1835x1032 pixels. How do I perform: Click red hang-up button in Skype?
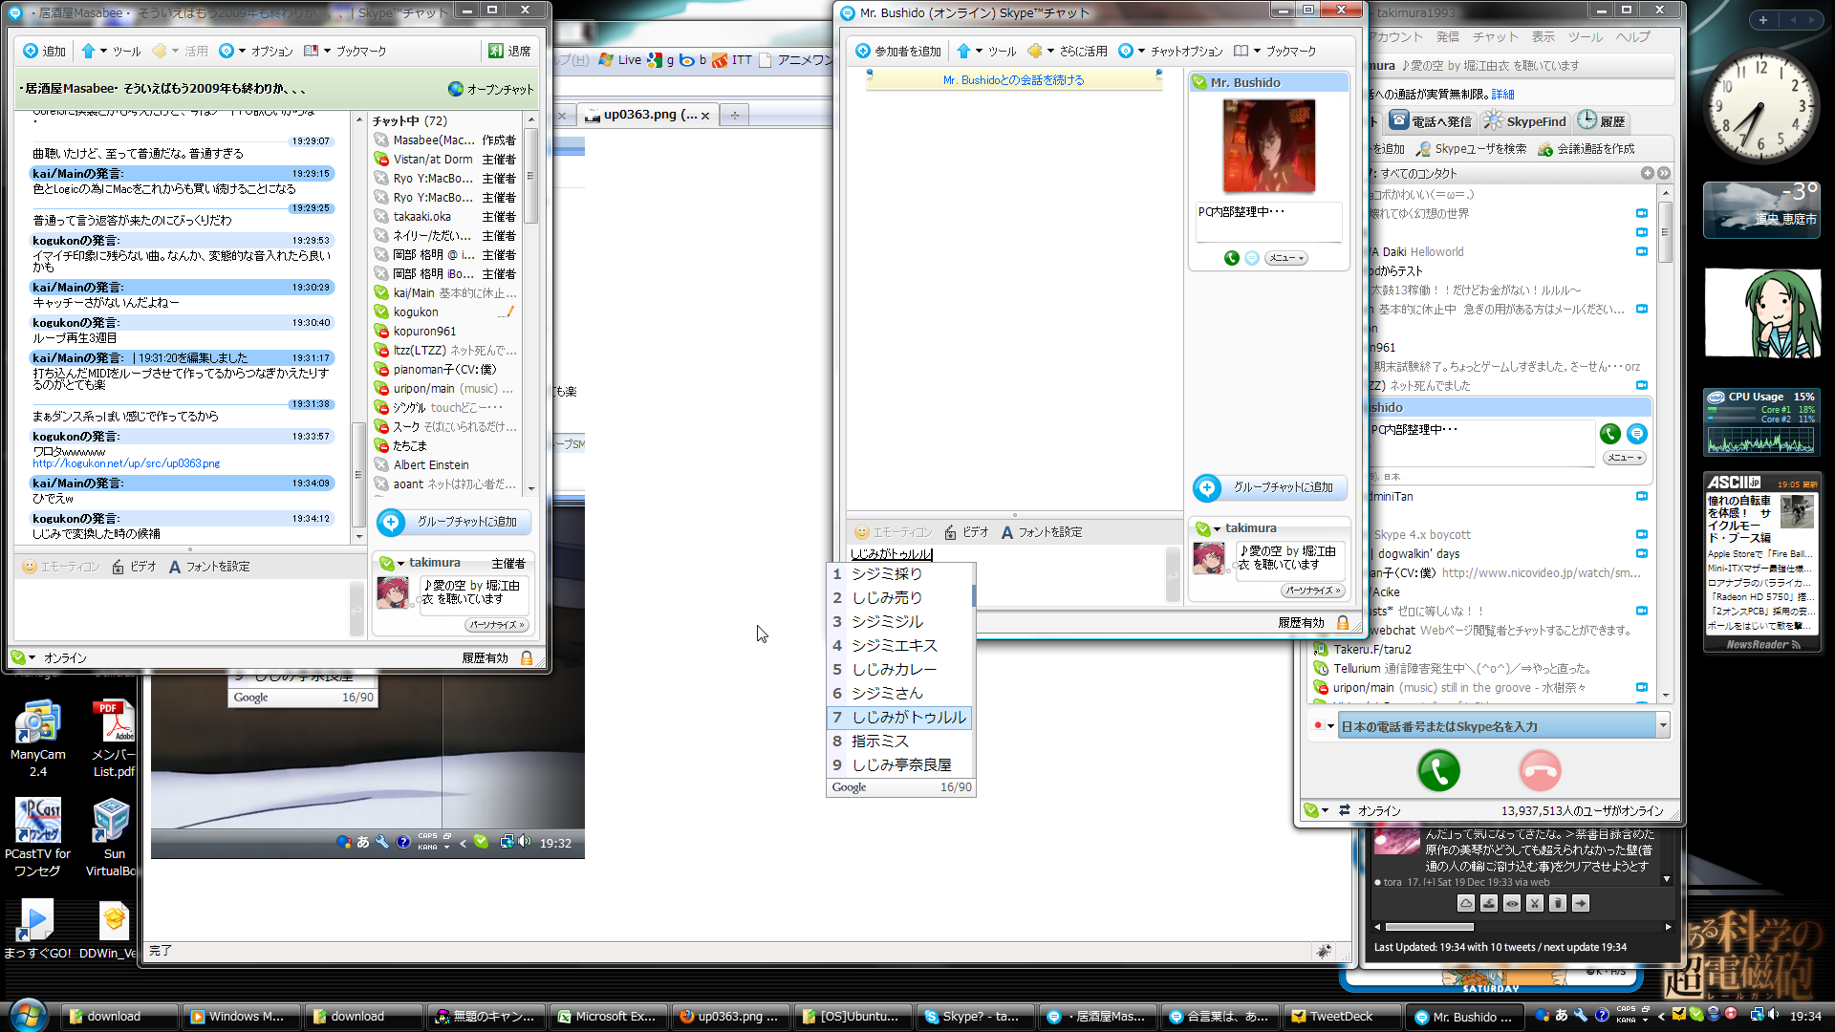[x=1540, y=771]
